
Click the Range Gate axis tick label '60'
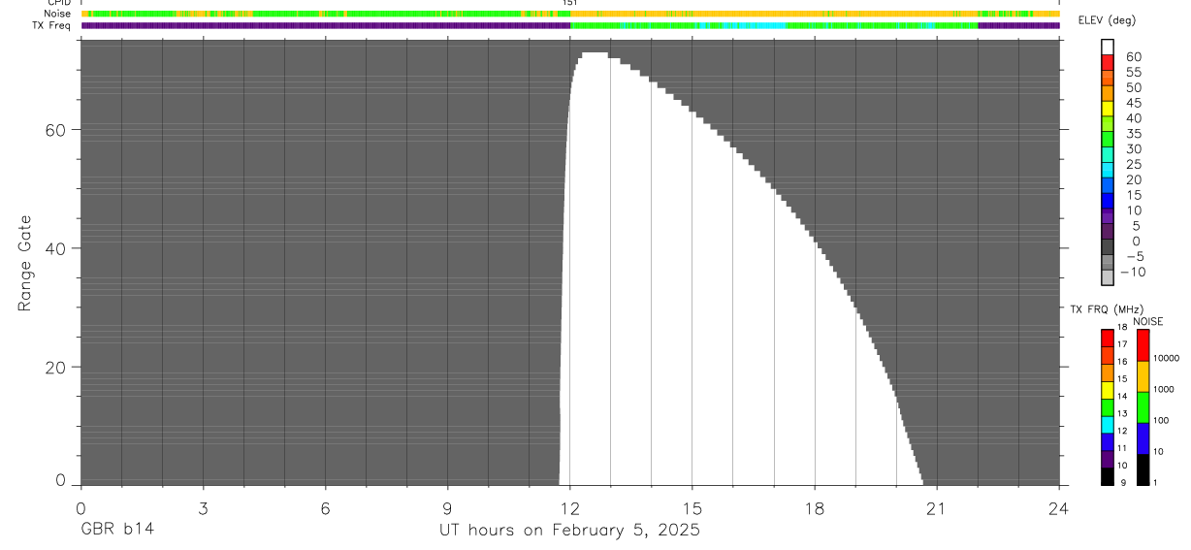pyautogui.click(x=57, y=130)
